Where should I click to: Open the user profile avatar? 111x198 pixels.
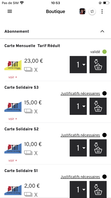pyautogui.click(x=82, y=11)
